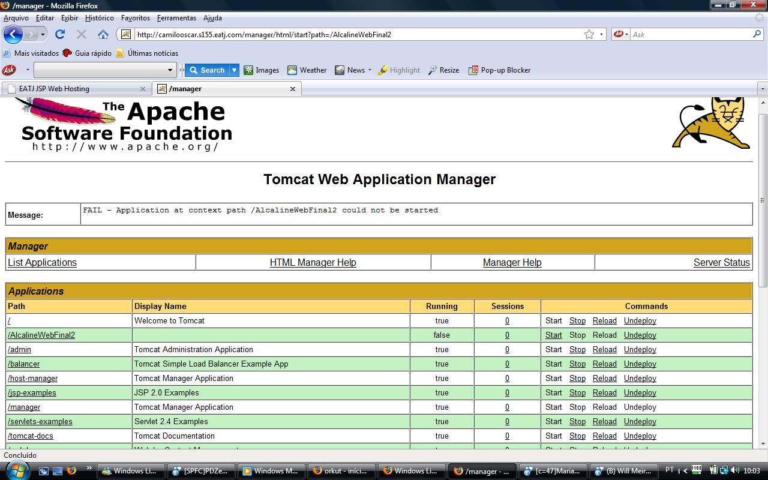
Task: Click the Highlight toolbar button
Action: click(399, 70)
